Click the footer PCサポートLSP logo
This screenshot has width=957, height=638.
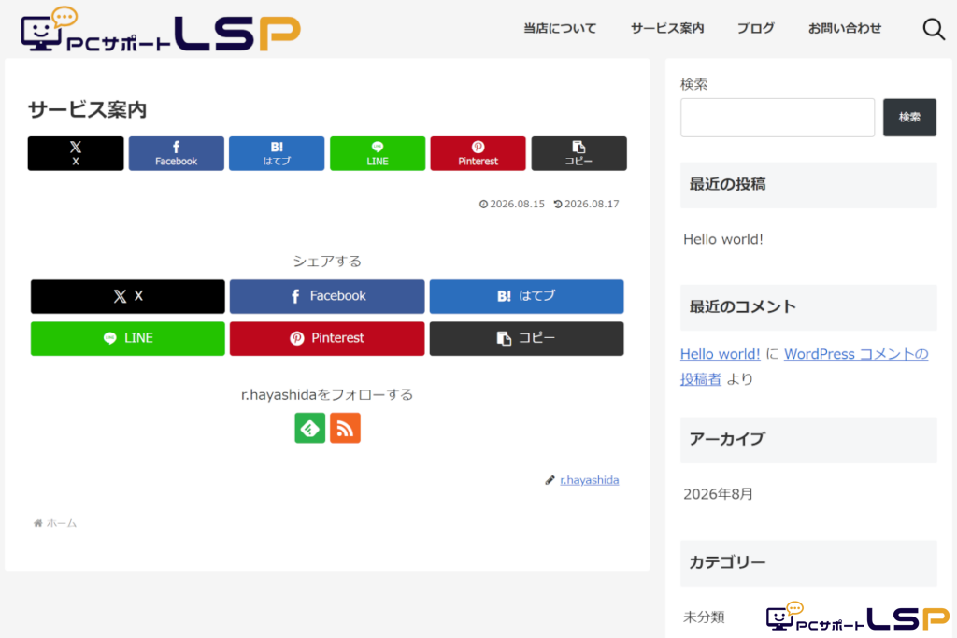tap(858, 617)
